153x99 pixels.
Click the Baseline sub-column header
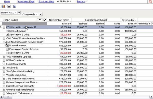tap(96, 24)
